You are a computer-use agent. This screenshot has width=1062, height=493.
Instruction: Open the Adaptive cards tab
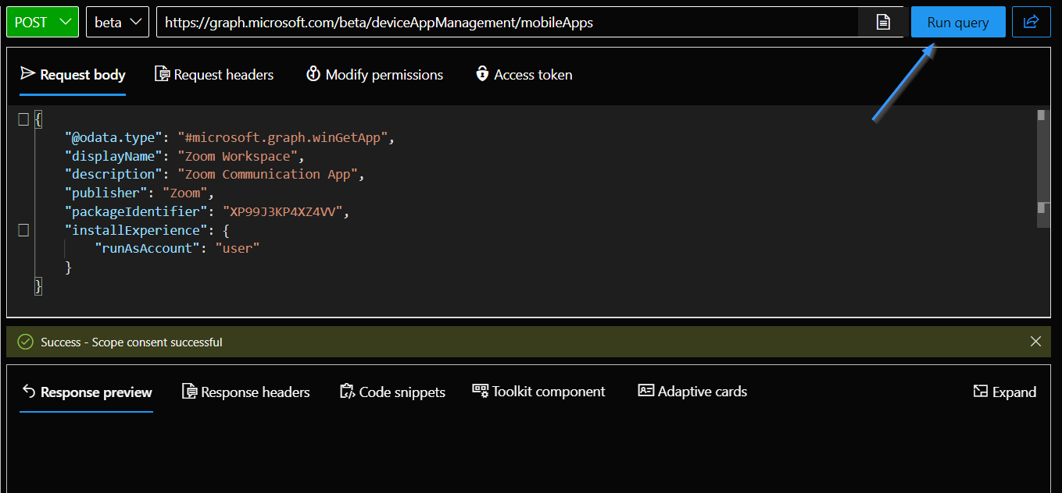click(692, 392)
